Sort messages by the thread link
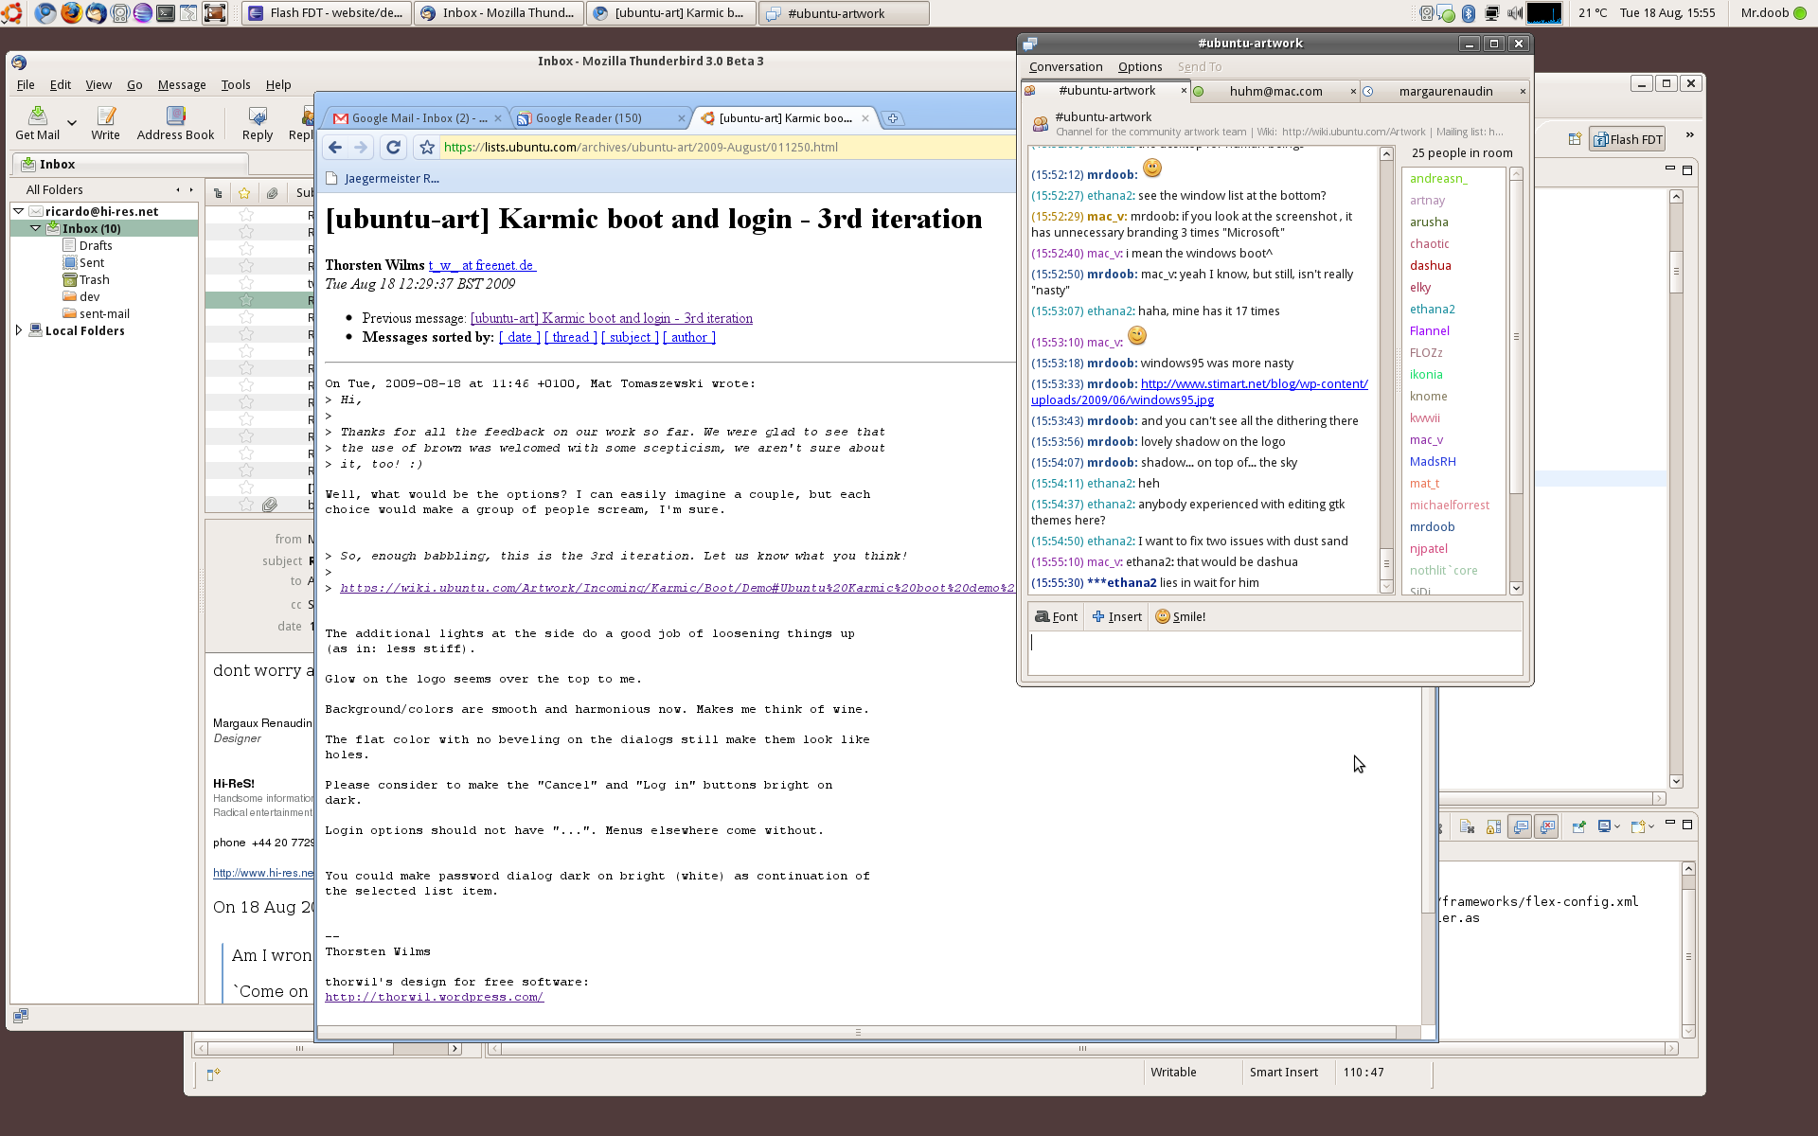 (570, 337)
